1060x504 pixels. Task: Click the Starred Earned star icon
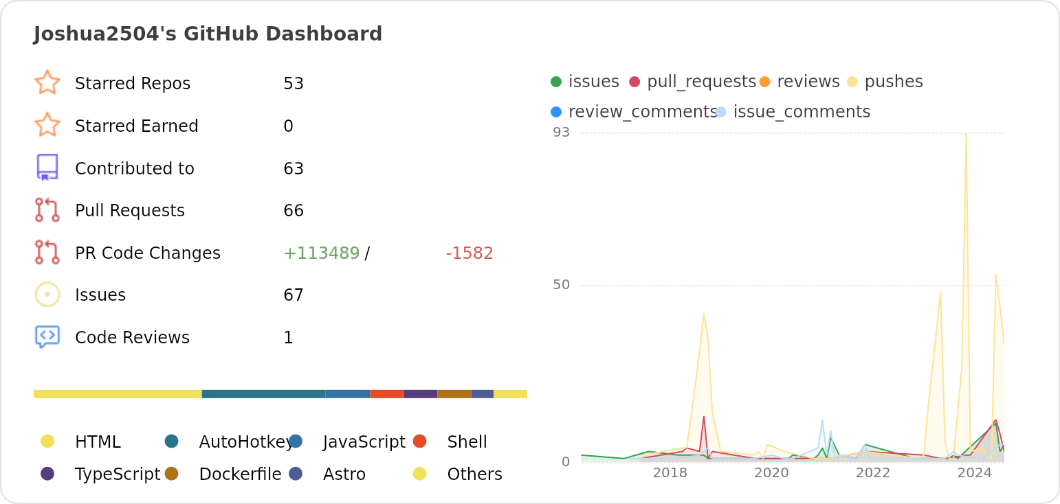point(47,125)
